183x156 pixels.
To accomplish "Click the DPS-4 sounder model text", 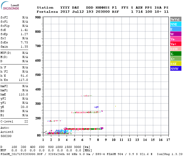I will point(100,154).
